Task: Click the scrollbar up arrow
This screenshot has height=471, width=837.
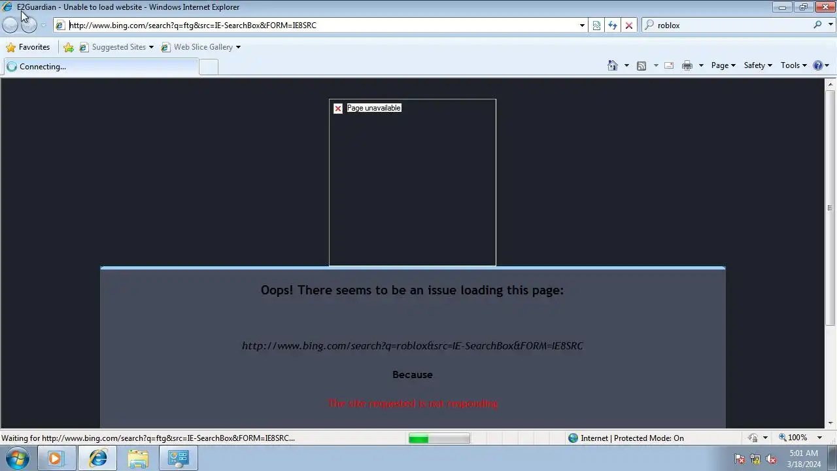Action: point(830,84)
